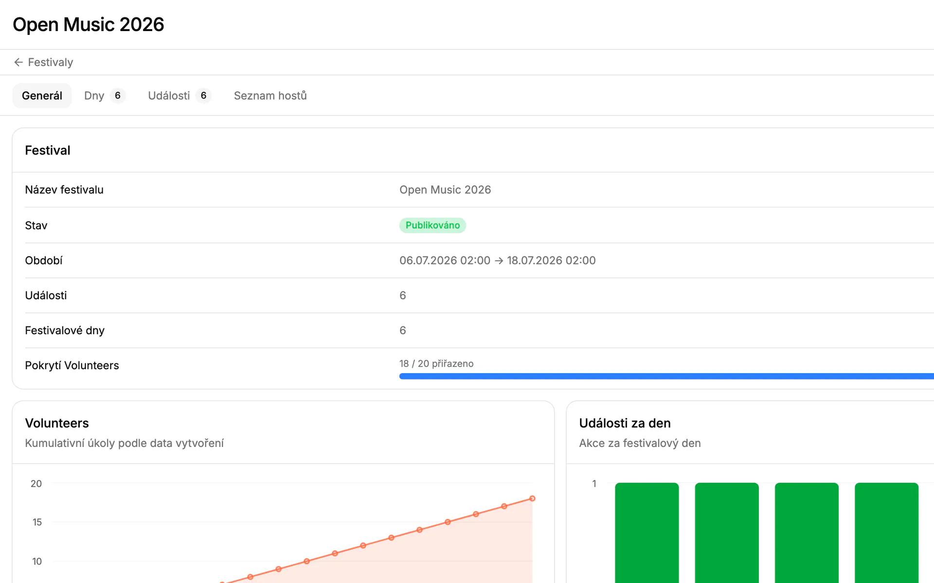Select the Generál tab

[x=42, y=96]
